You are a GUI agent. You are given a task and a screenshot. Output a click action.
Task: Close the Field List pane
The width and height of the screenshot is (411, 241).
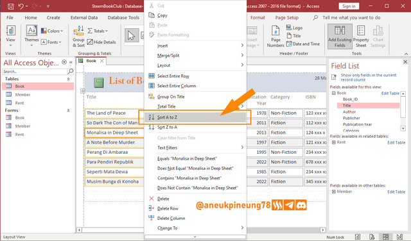pyautogui.click(x=405, y=62)
